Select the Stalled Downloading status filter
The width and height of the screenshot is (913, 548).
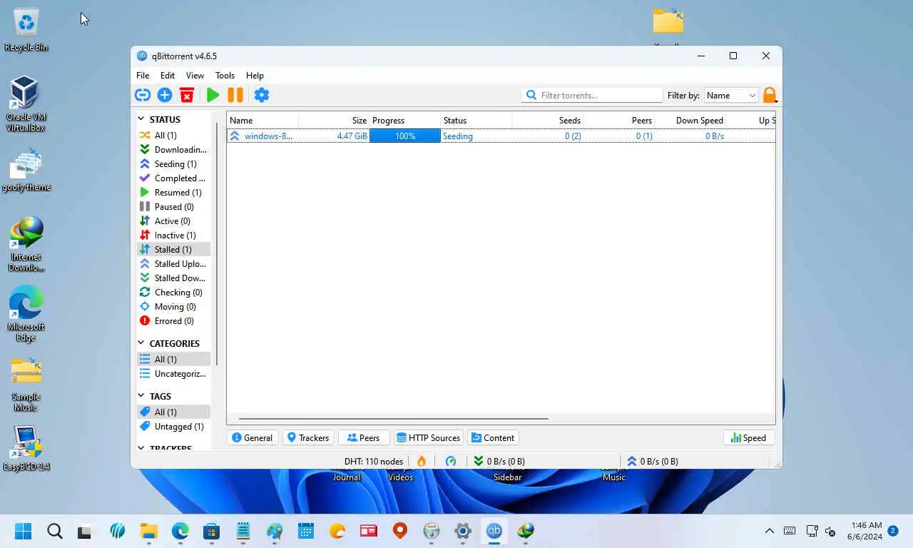tap(173, 278)
